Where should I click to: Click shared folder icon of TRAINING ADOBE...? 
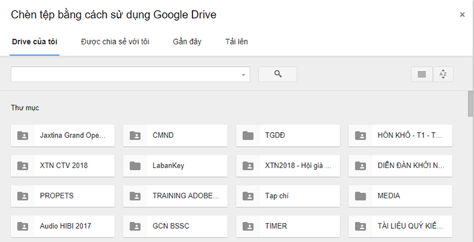(135, 196)
